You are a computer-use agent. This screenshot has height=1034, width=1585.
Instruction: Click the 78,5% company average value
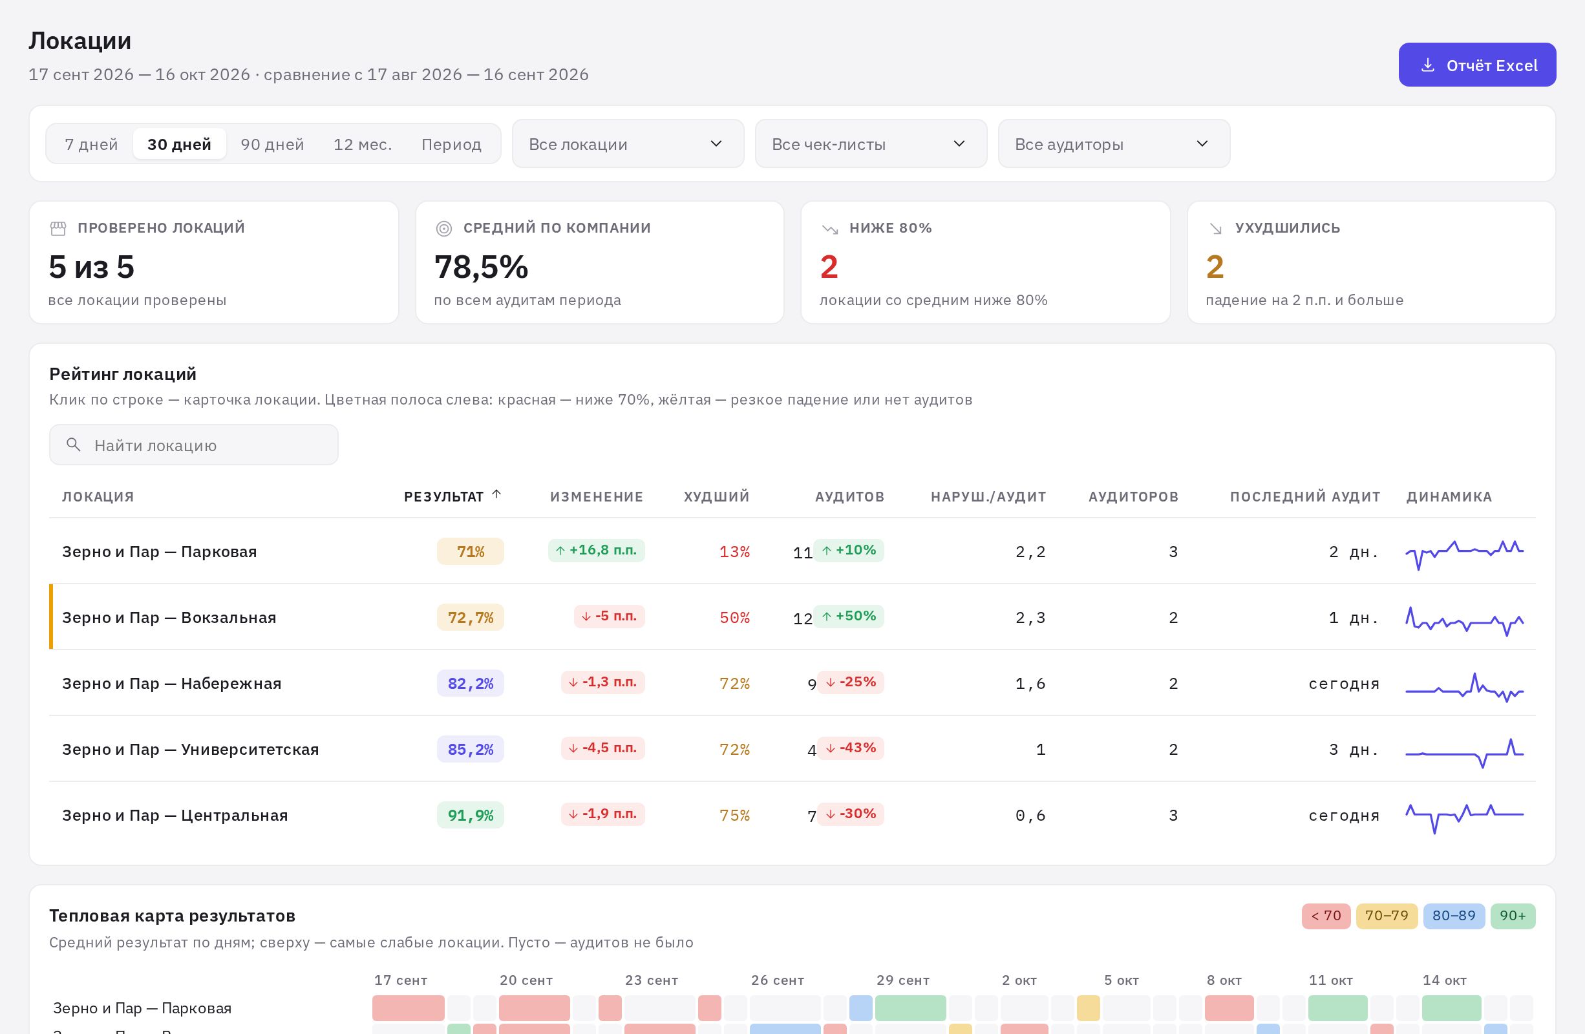(x=481, y=267)
